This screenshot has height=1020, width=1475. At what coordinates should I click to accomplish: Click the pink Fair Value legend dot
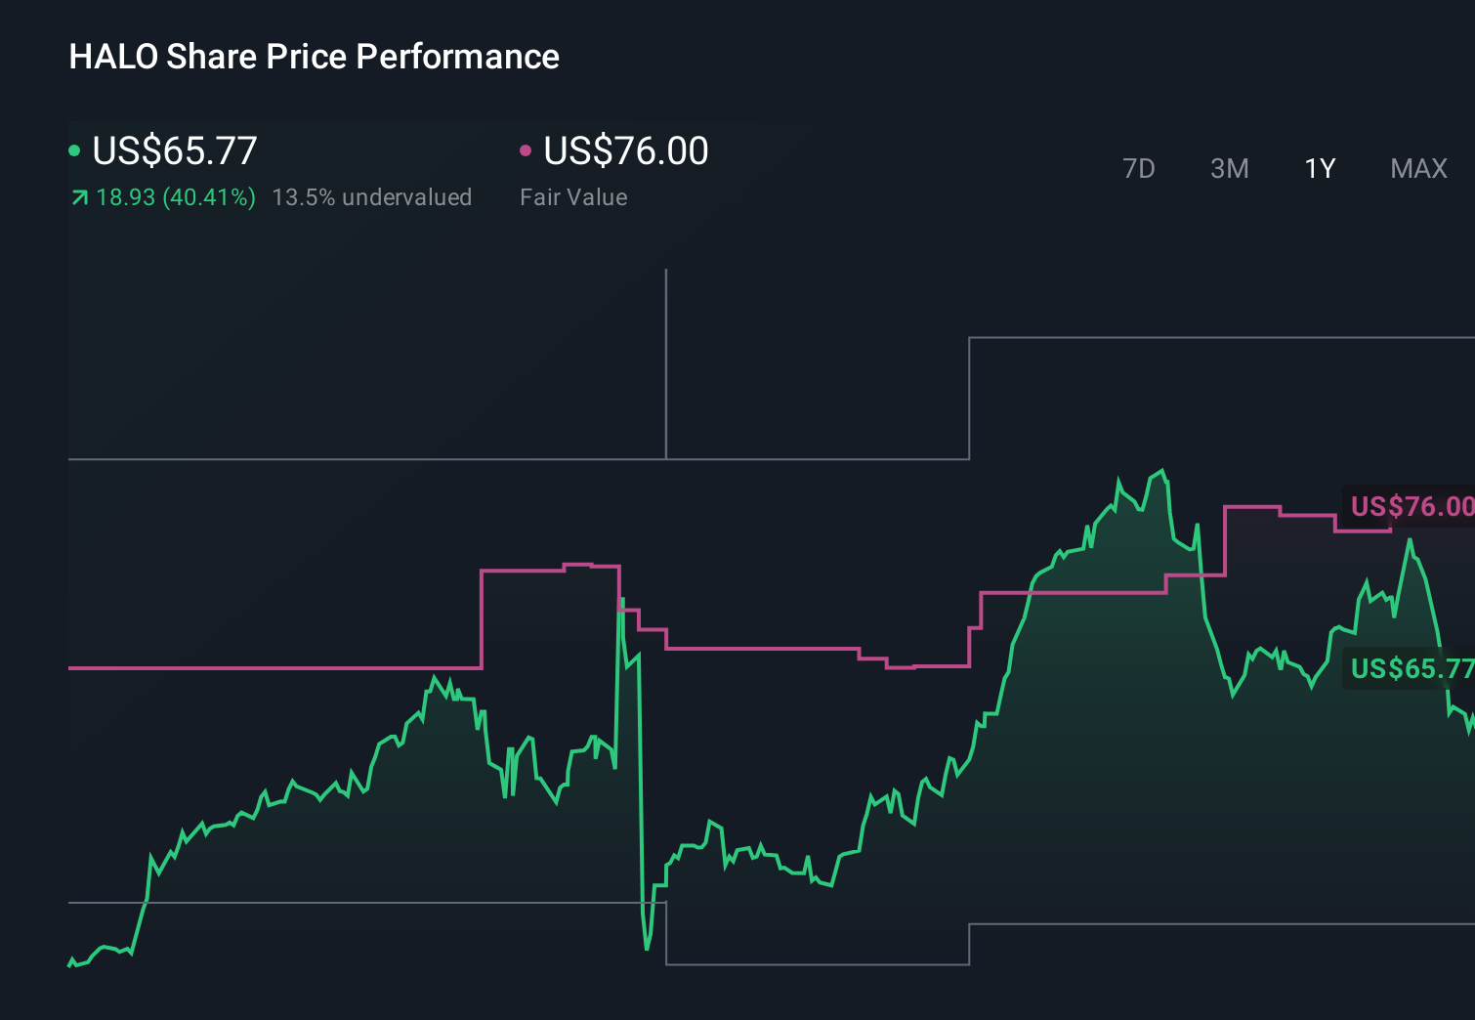[527, 149]
